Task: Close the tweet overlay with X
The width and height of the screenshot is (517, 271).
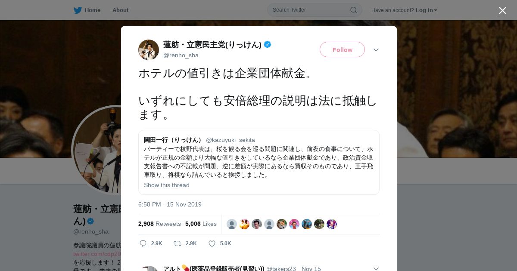Action: click(502, 10)
